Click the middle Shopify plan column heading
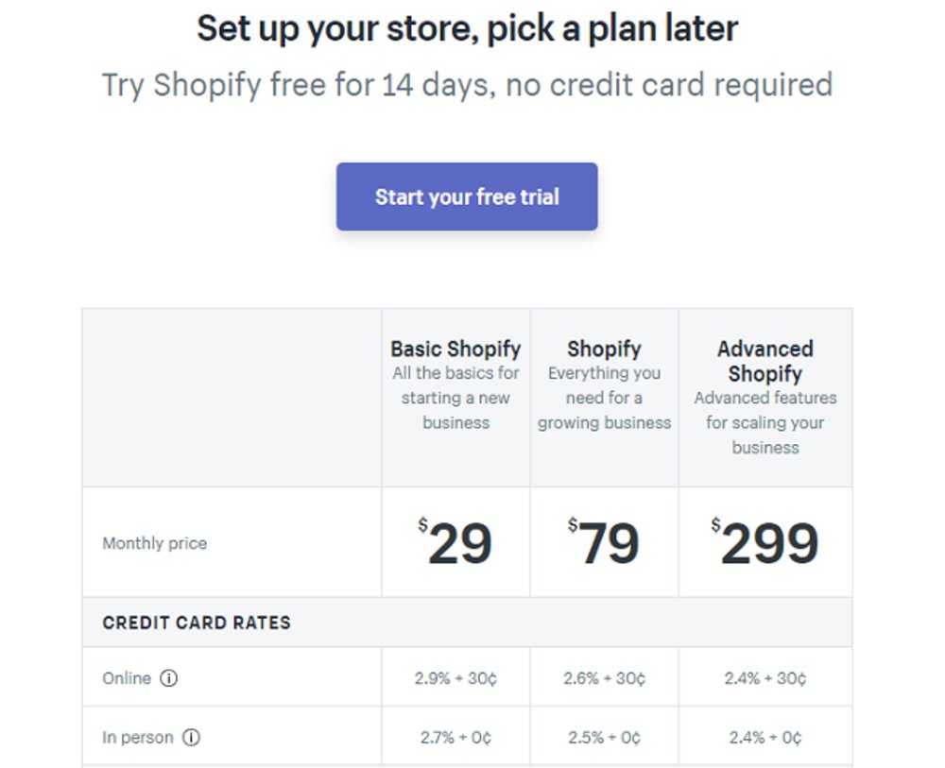 604,349
